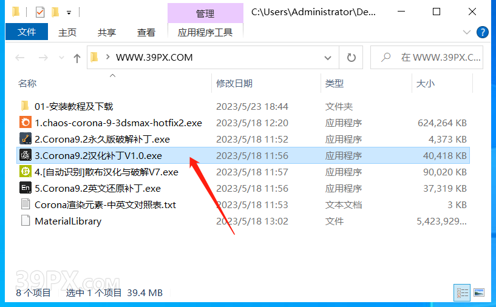Click the help question mark icon
The height and width of the screenshot is (307, 496).
[483, 32]
